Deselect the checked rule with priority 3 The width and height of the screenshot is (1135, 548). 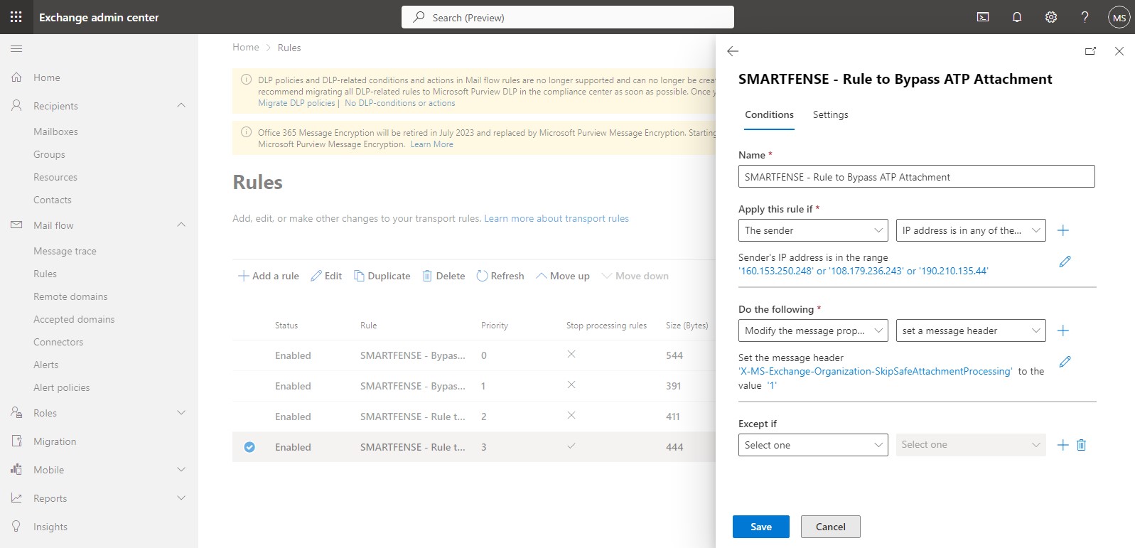point(249,447)
